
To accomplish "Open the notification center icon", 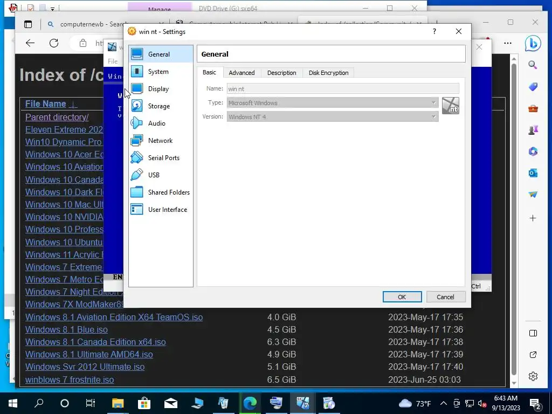I will (x=535, y=403).
